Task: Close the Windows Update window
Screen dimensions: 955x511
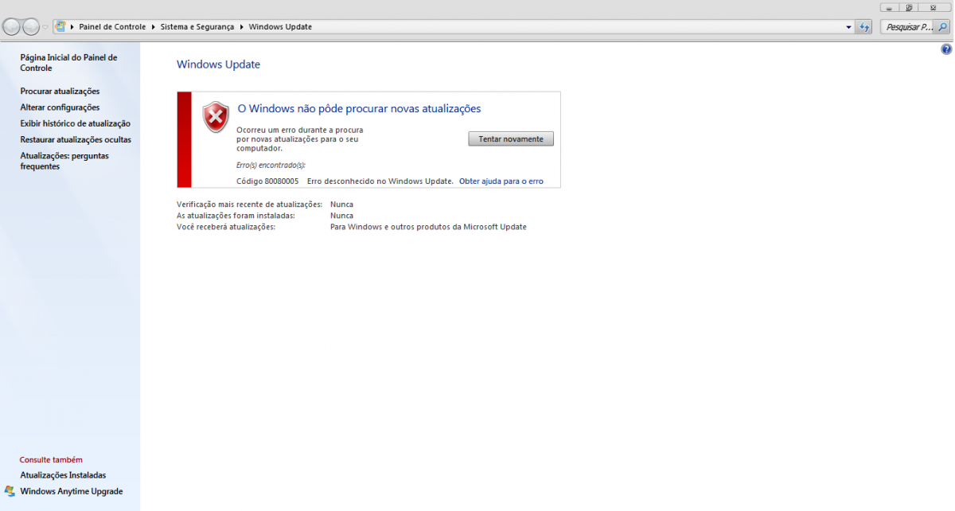Action: [934, 7]
